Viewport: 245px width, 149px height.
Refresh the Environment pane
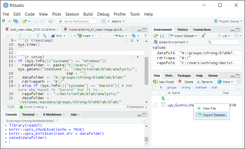tap(236, 36)
